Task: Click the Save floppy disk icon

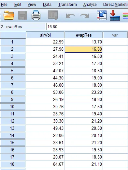Action: 22,15
